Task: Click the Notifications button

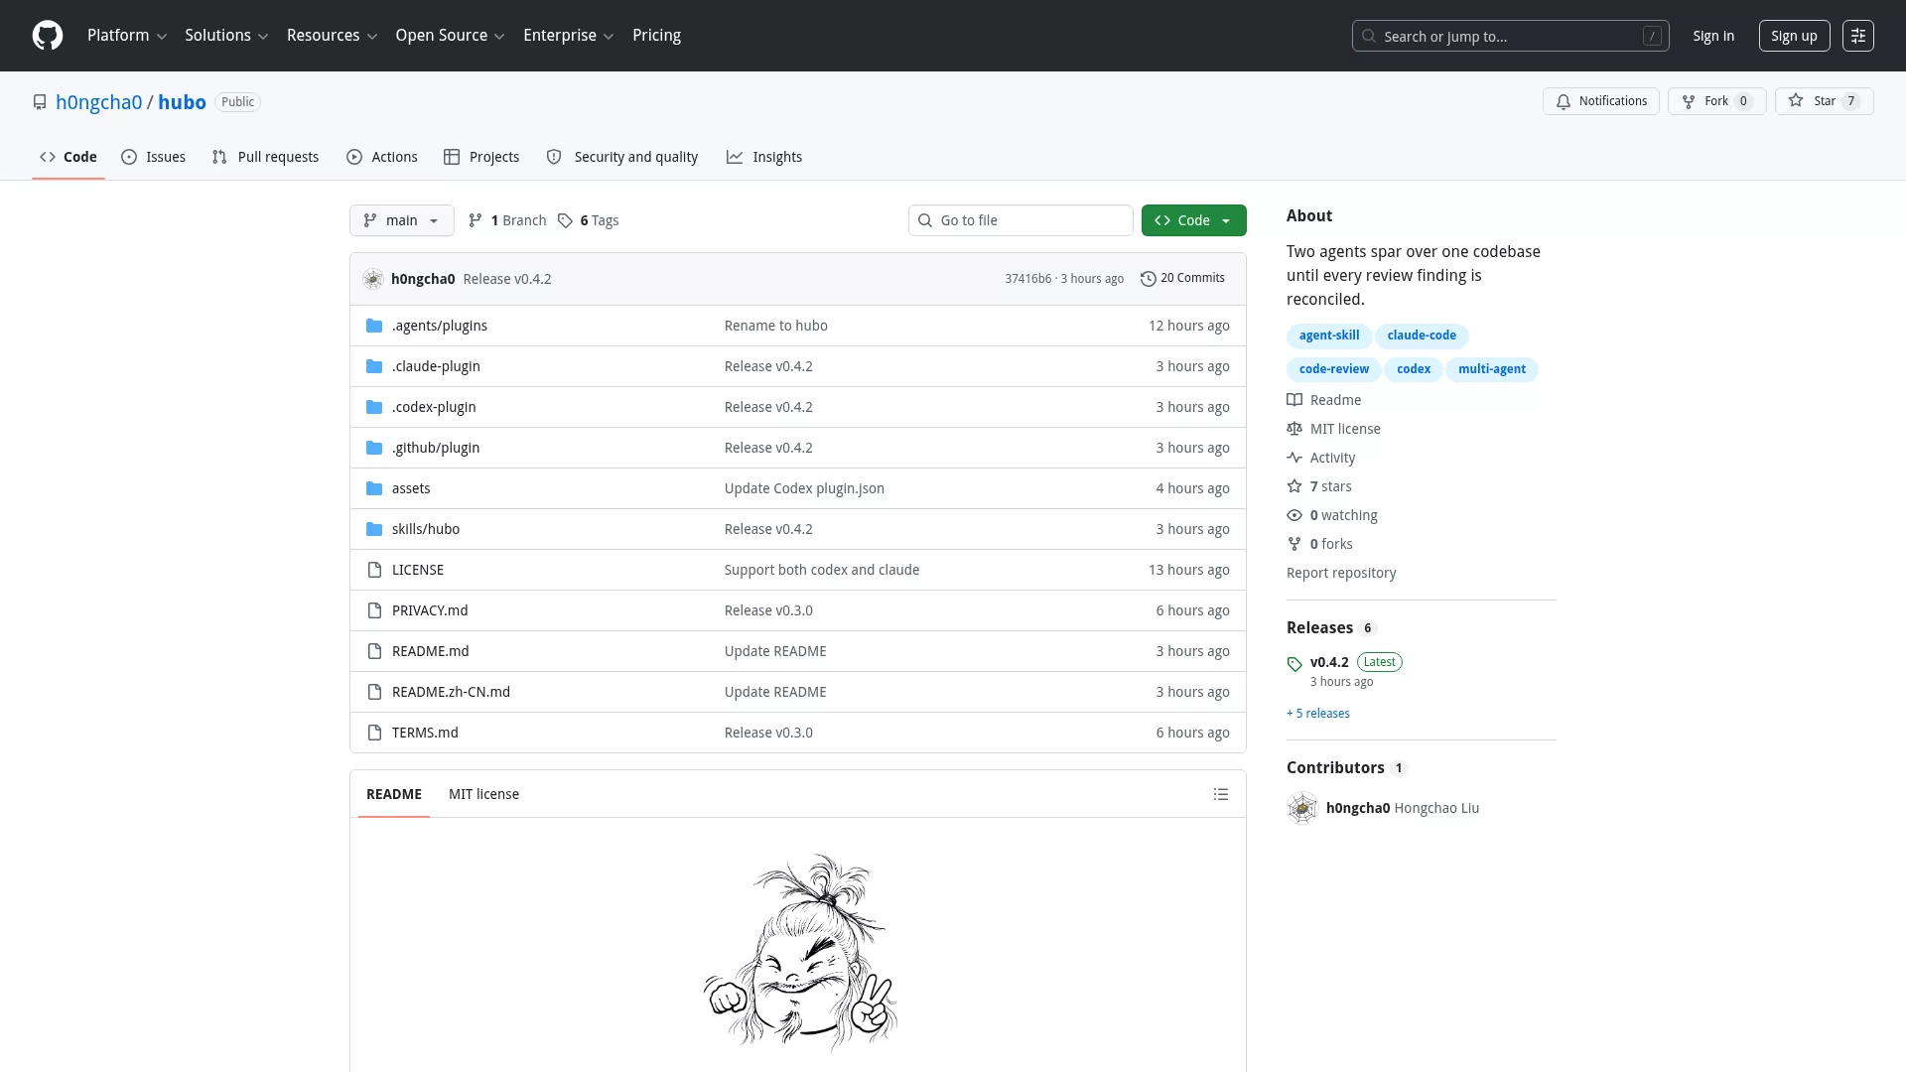Action: pos(1600,101)
